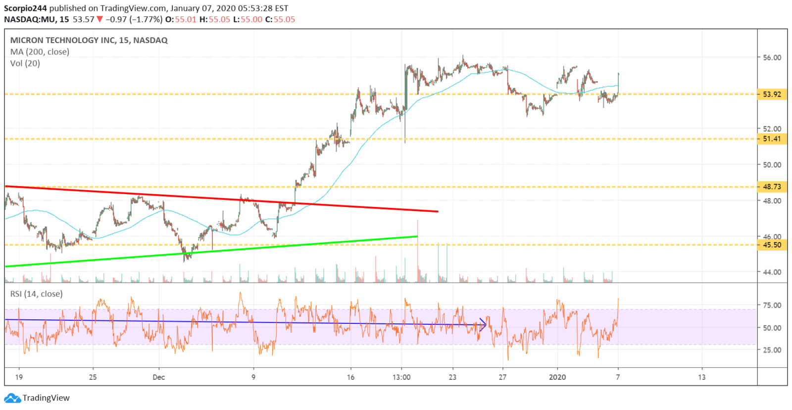Click the TradingView text at bottom left
This screenshot has height=410, width=792.
coord(46,398)
